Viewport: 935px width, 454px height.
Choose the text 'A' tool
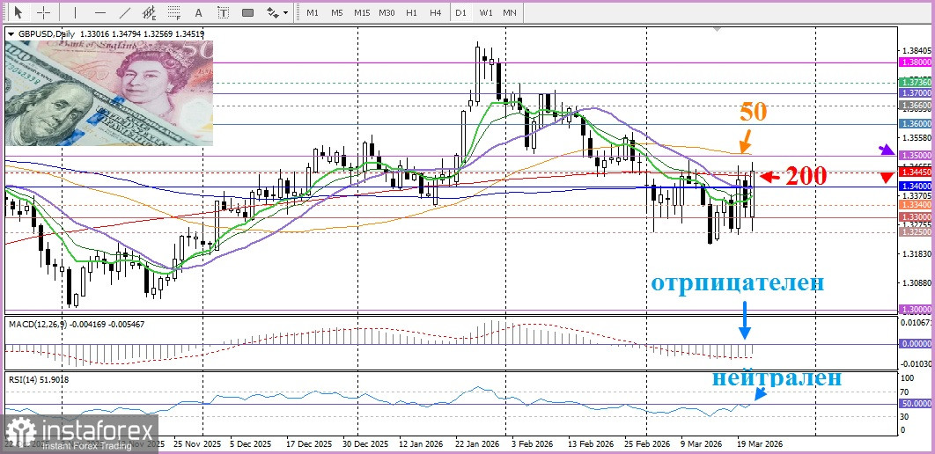pyautogui.click(x=199, y=12)
